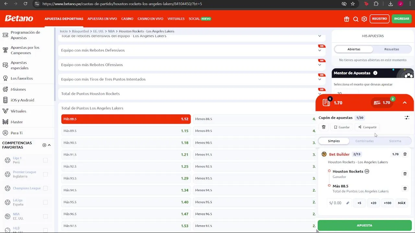Open search with the magnifier icon

[356, 19]
